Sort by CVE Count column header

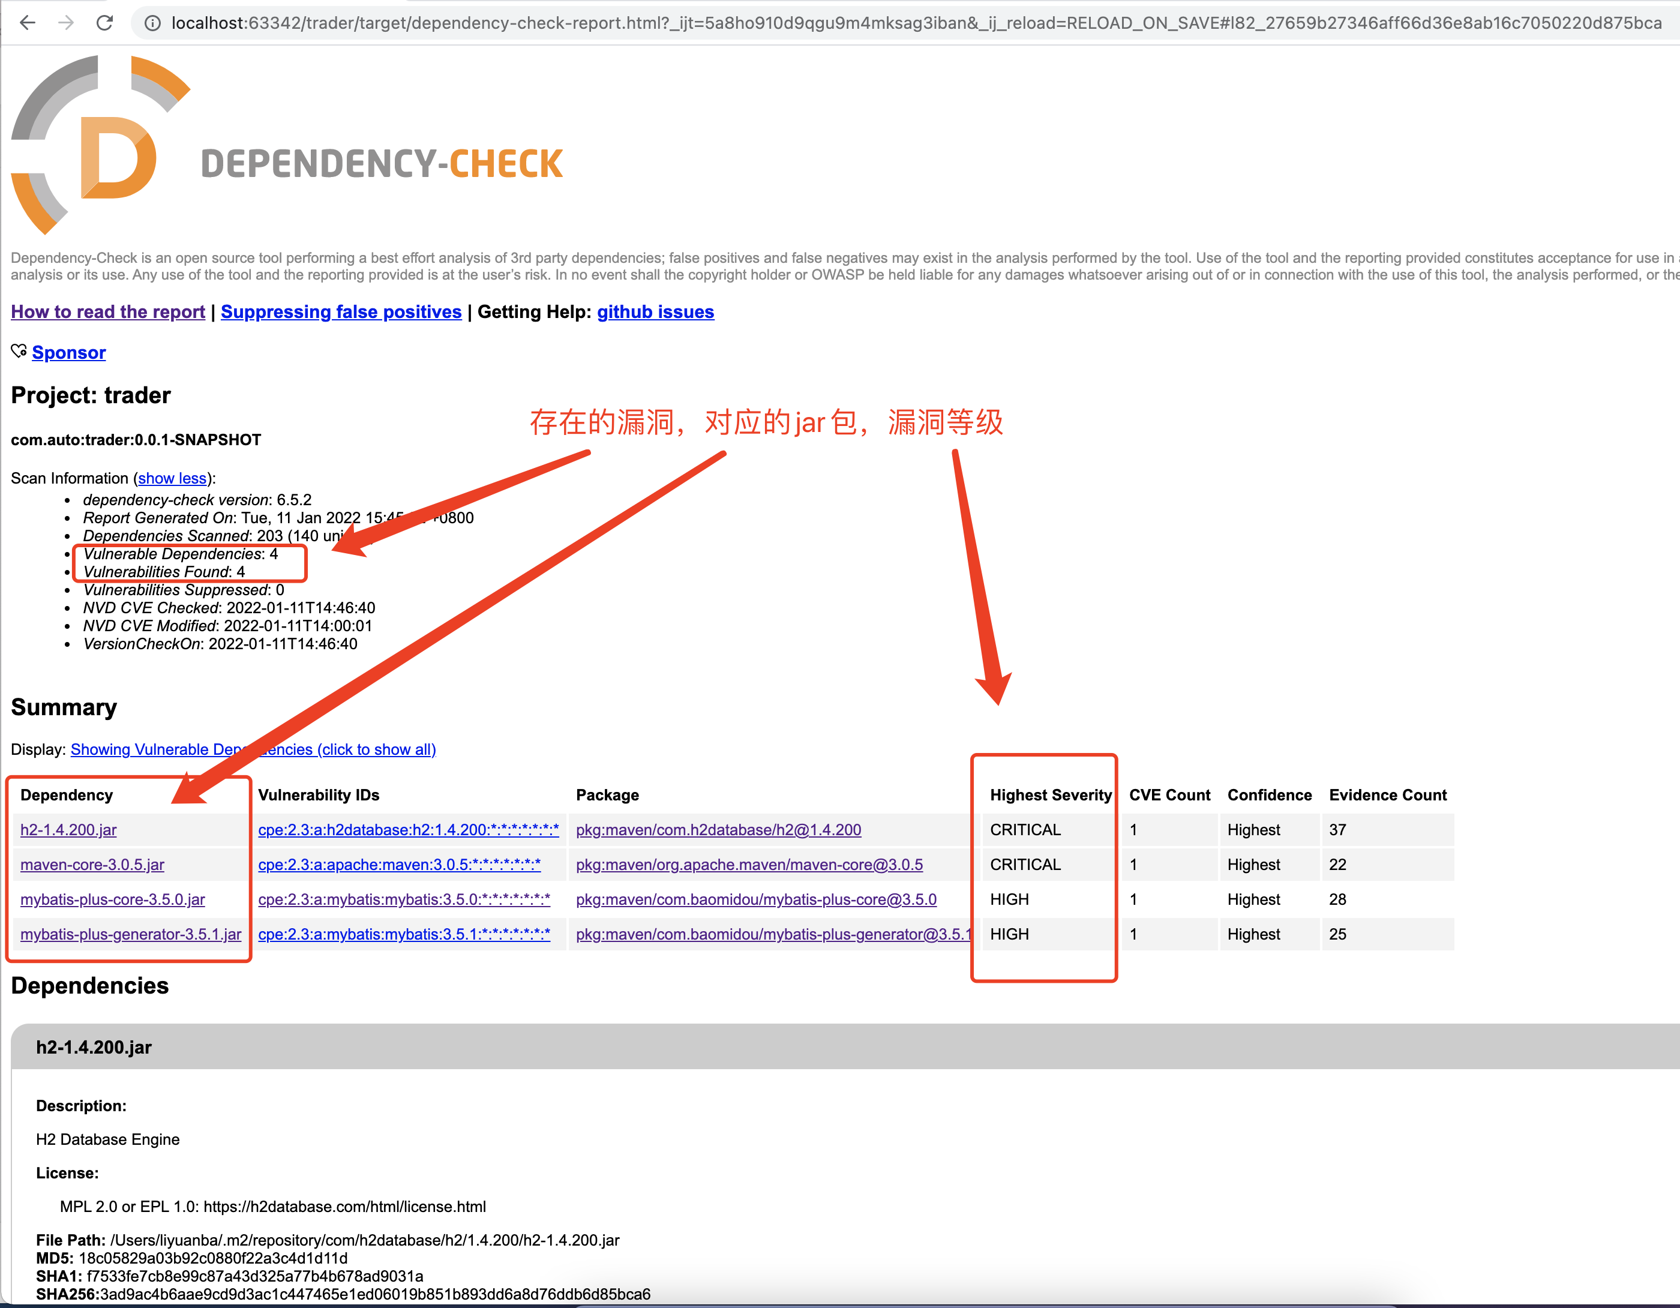pos(1169,795)
